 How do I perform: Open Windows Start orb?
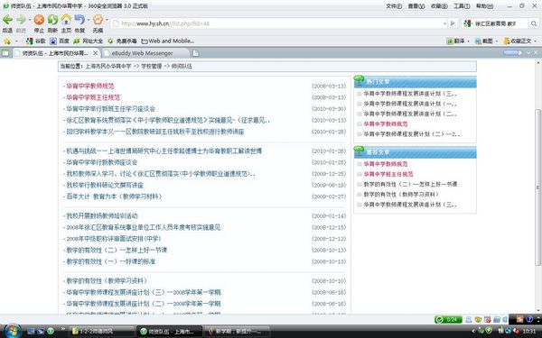coord(13,331)
